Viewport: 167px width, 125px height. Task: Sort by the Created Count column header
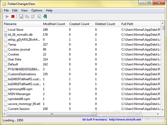81,24
